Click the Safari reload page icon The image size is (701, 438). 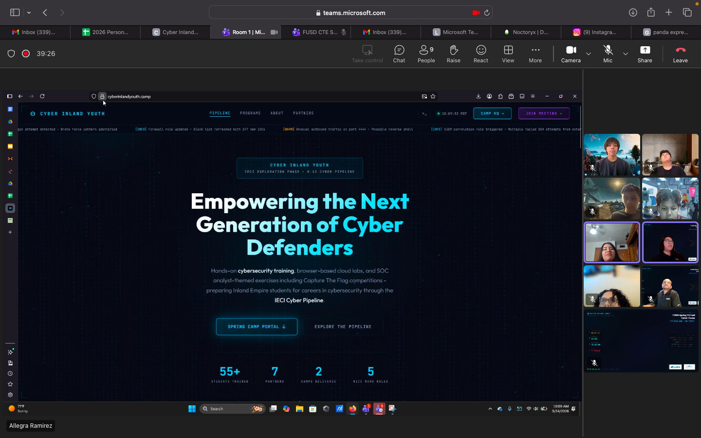(x=486, y=13)
